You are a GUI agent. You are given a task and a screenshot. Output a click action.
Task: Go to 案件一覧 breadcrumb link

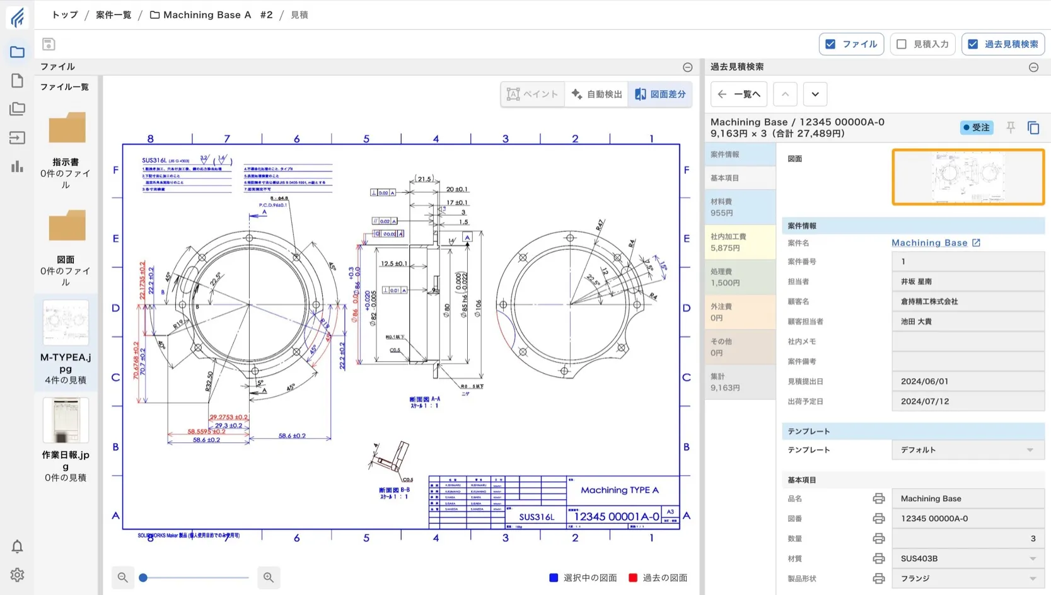pyautogui.click(x=113, y=14)
